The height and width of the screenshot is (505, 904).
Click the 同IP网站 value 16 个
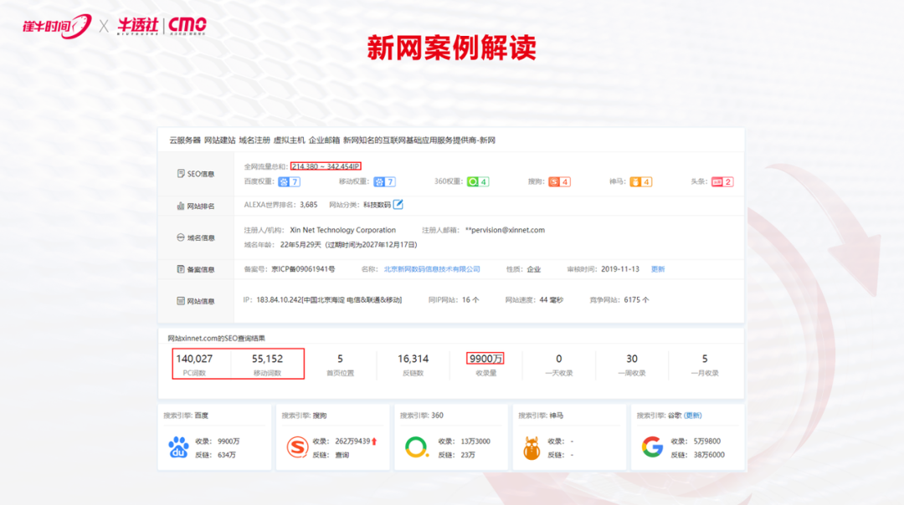click(470, 300)
